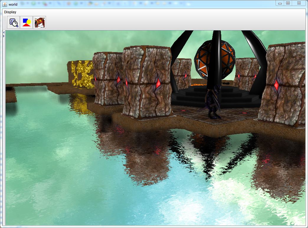Click the magnifier inspect tool icon
The image size is (308, 228).
(x=14, y=23)
